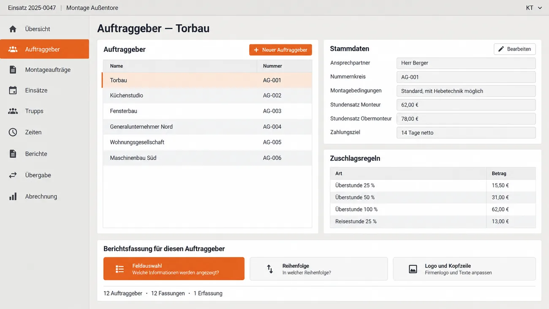Select the Überstunde 100 % row
Screen dimensions: 549x309
pyautogui.click(x=433, y=209)
